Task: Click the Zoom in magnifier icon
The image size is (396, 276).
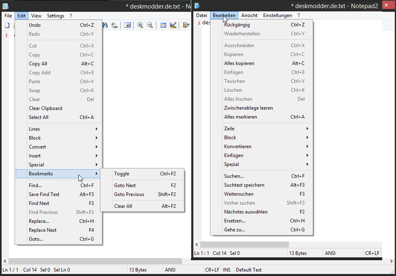Action: (x=140, y=25)
